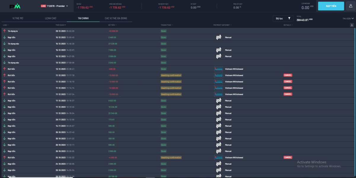Click the filter funnel icon in Bộ lọc
Image resolution: width=356 pixels, height=178 pixels.
pyautogui.click(x=289, y=18)
